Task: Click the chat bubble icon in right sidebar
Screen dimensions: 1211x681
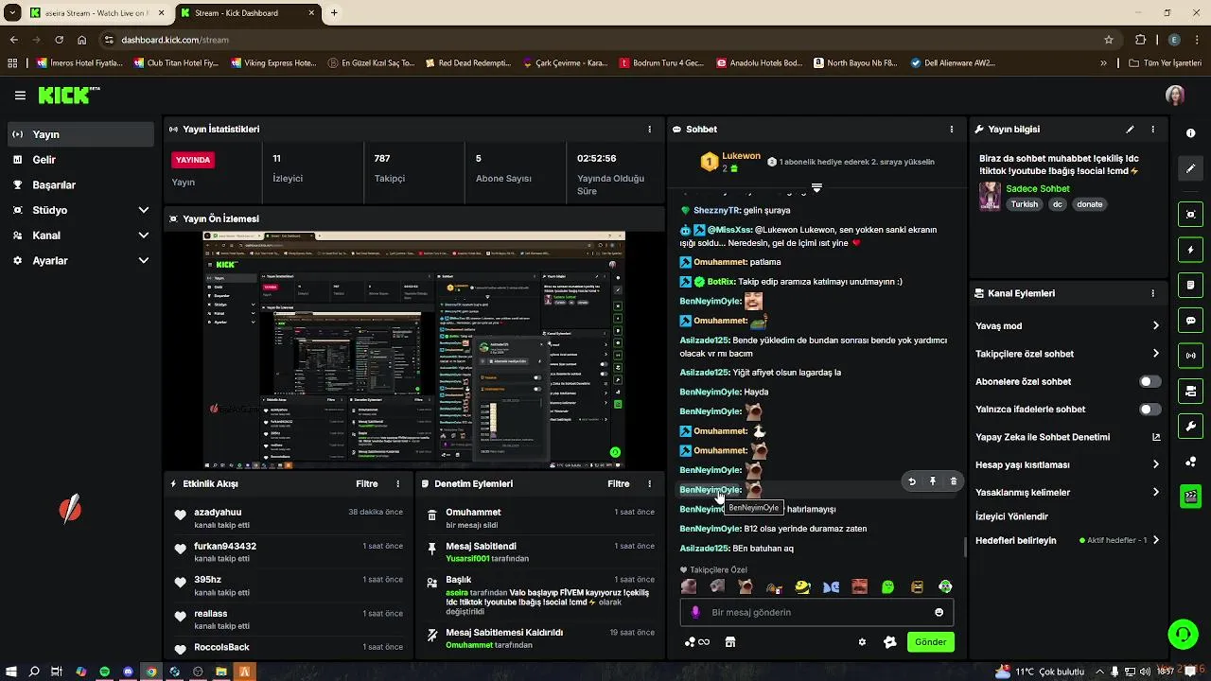Action: pos(1190,321)
